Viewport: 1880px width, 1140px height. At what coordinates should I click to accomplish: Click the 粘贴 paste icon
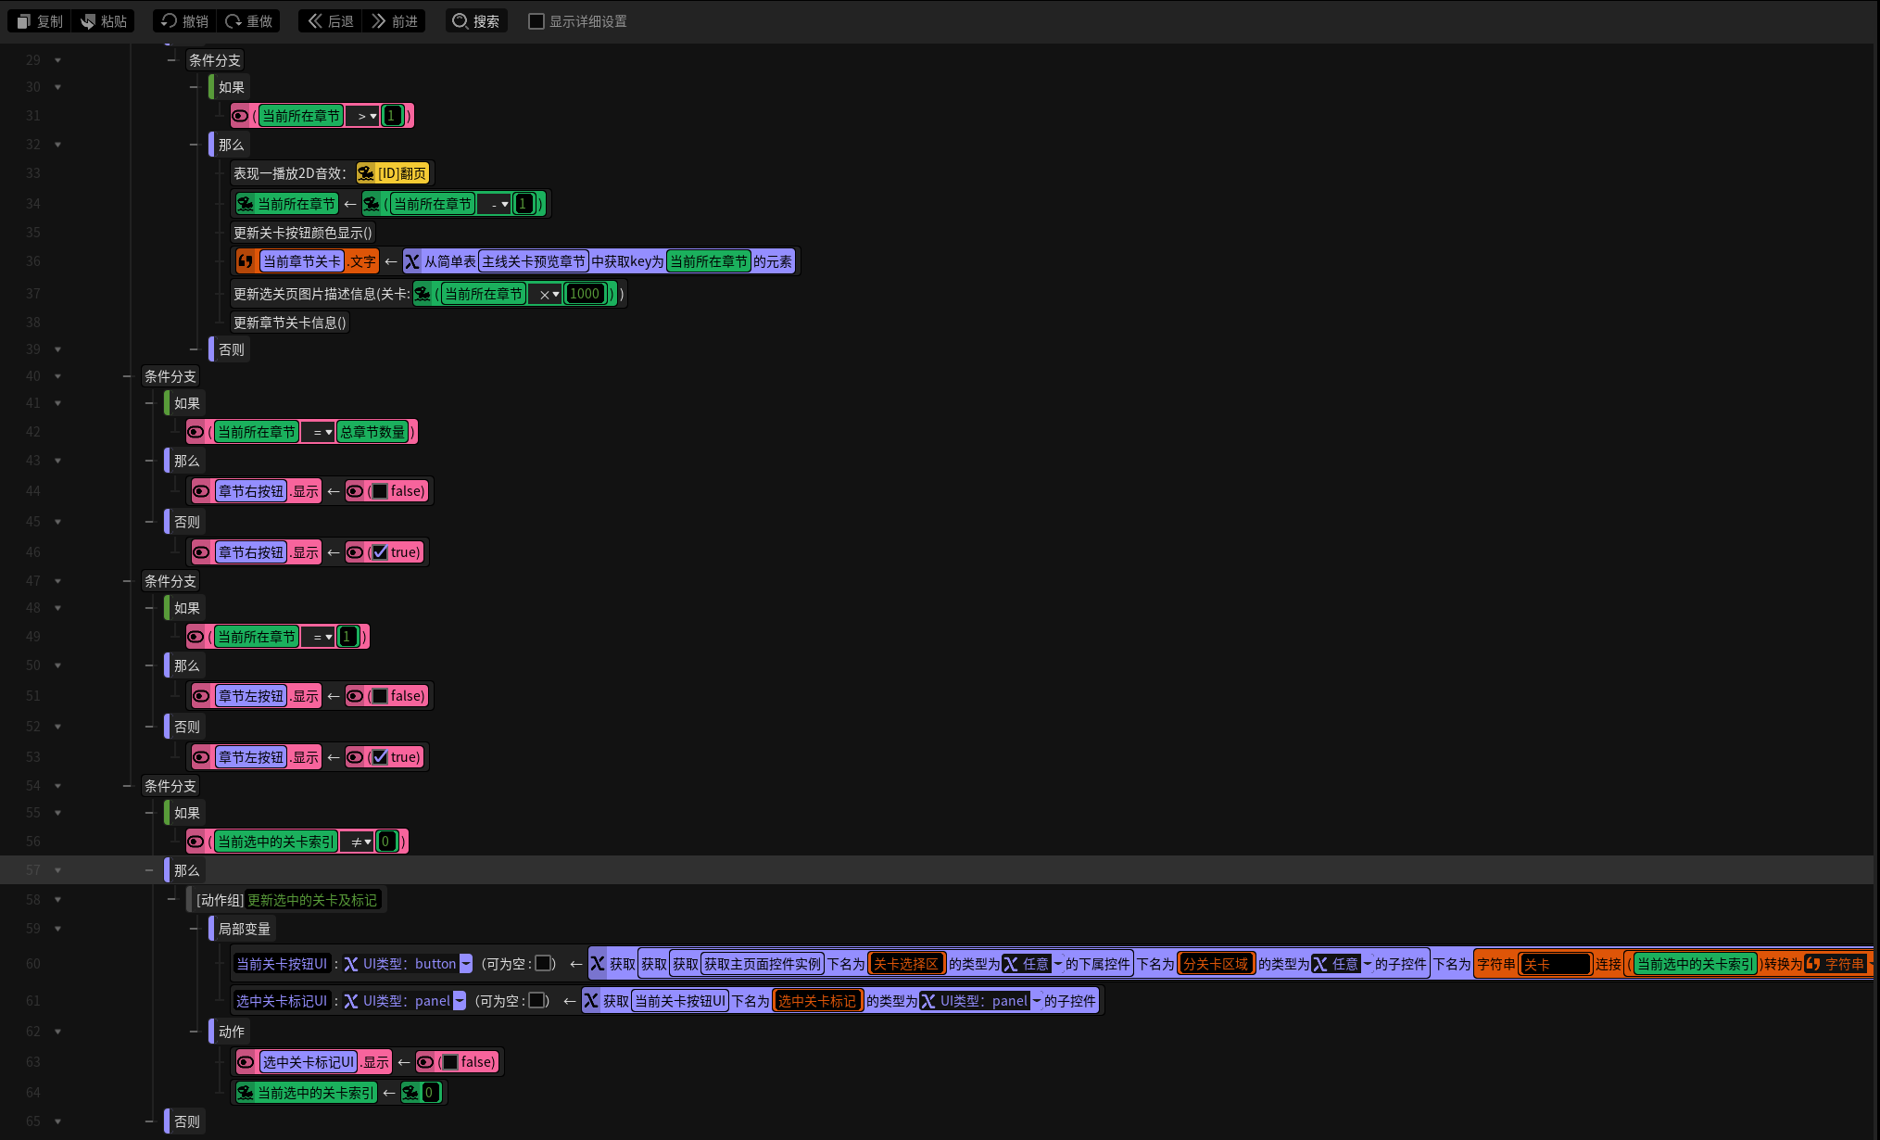click(89, 21)
